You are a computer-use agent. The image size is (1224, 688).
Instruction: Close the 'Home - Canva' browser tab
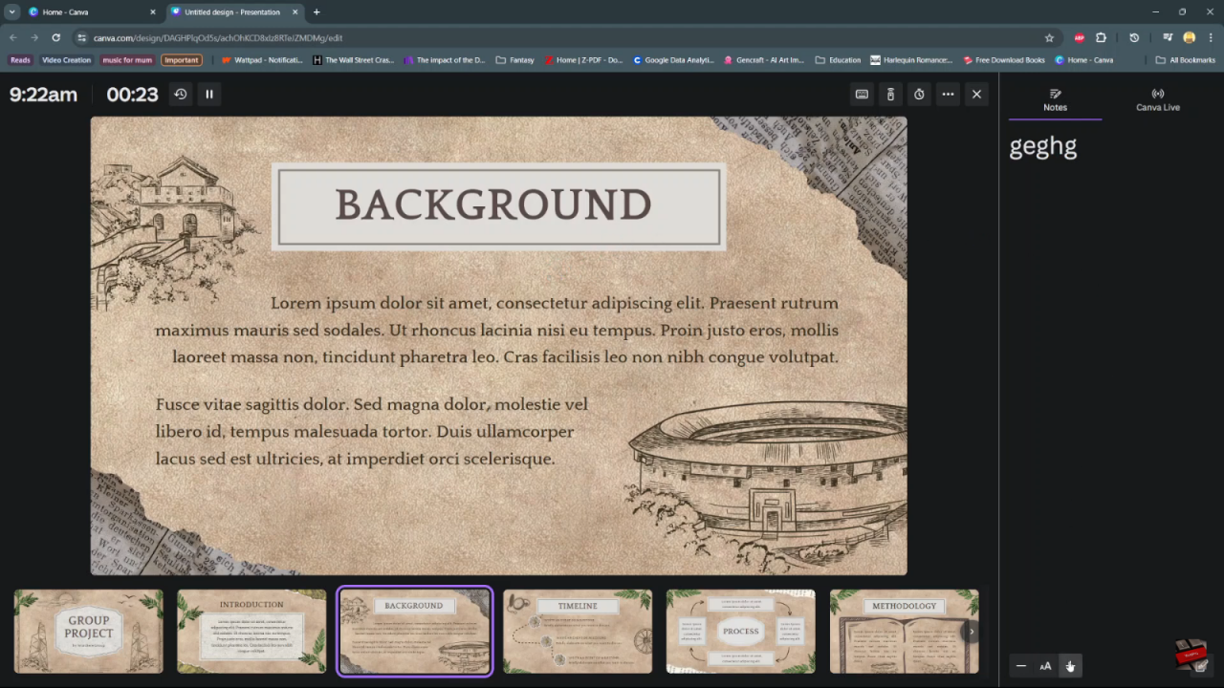152,12
